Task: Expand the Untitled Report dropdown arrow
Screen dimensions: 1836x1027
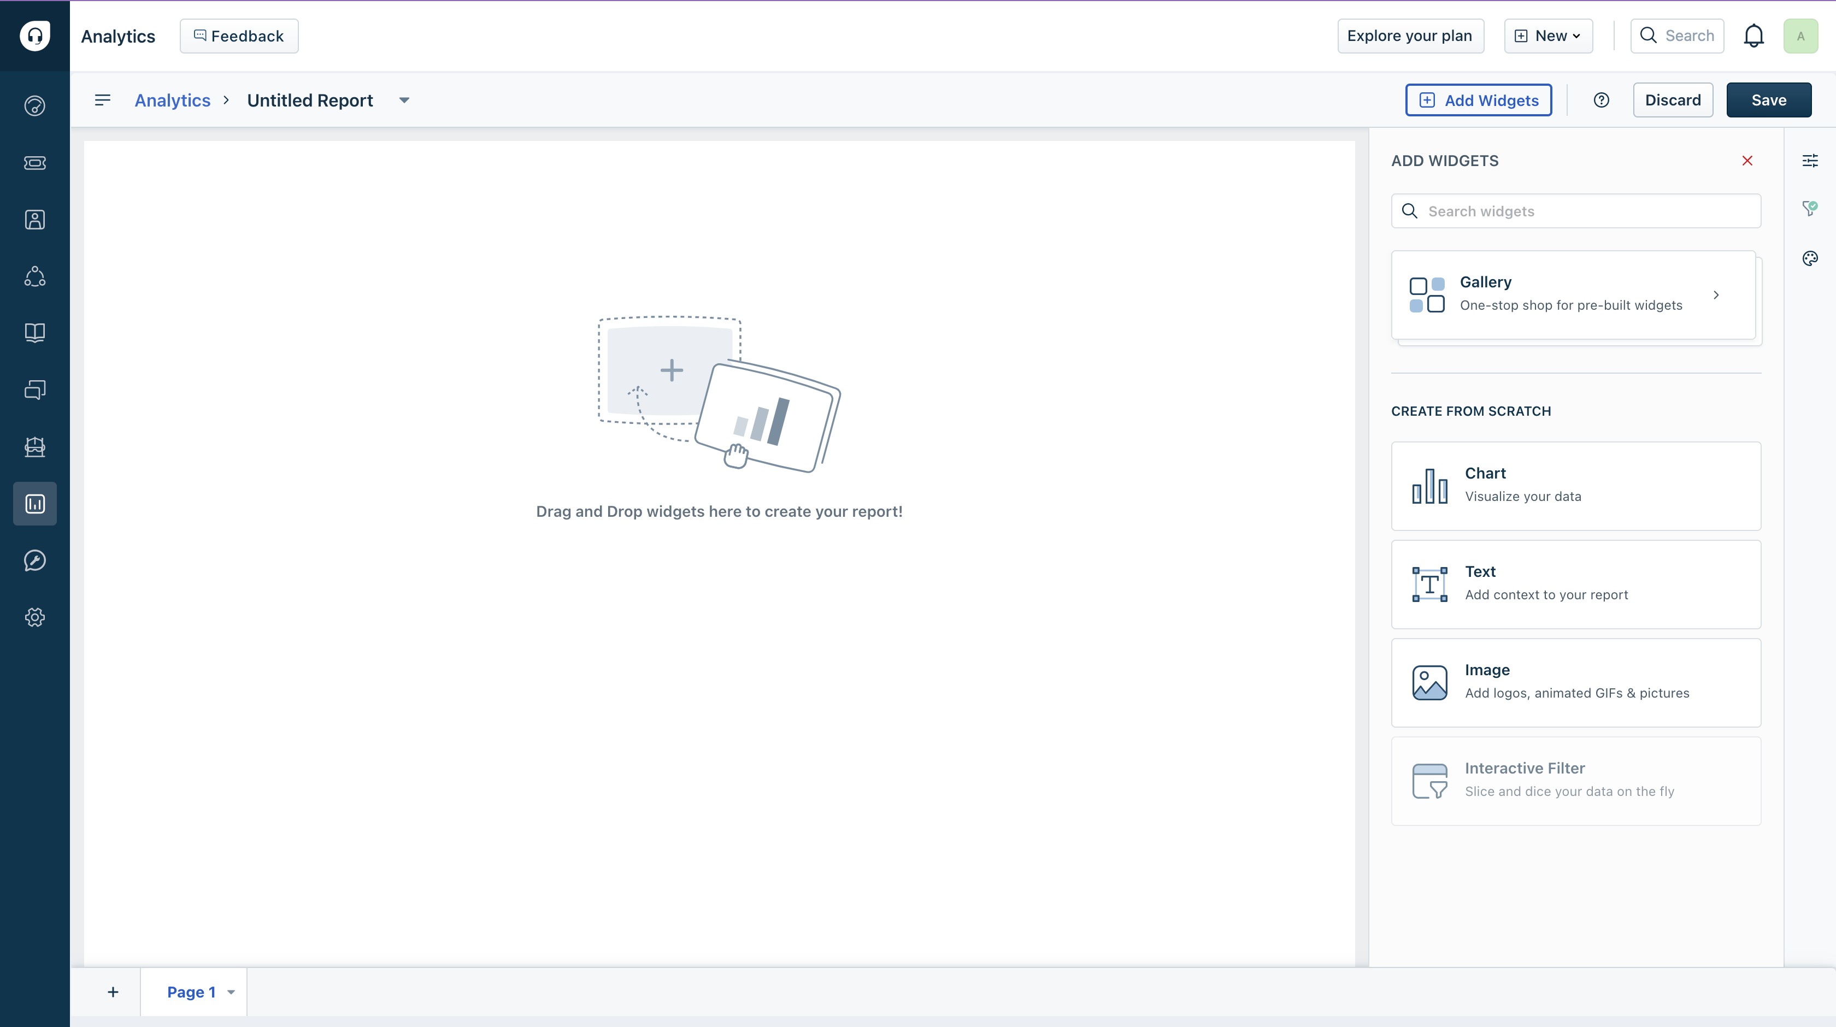Action: pos(404,101)
